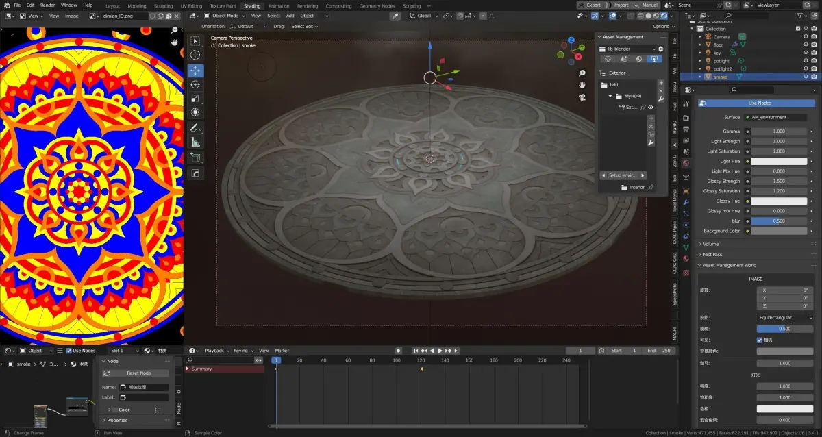Click the keyframe marker near frame 120
Screen dimensions: 822x437
pos(422,369)
